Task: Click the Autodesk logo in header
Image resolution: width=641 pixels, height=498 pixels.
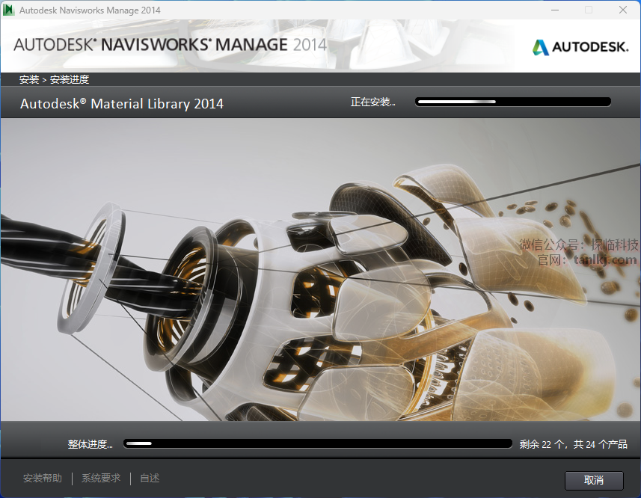Action: (580, 47)
